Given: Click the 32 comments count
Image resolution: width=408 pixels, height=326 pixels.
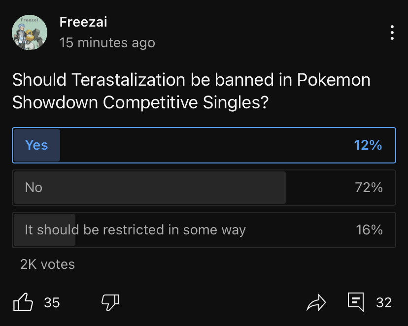Looking at the screenshot, I should point(383,302).
